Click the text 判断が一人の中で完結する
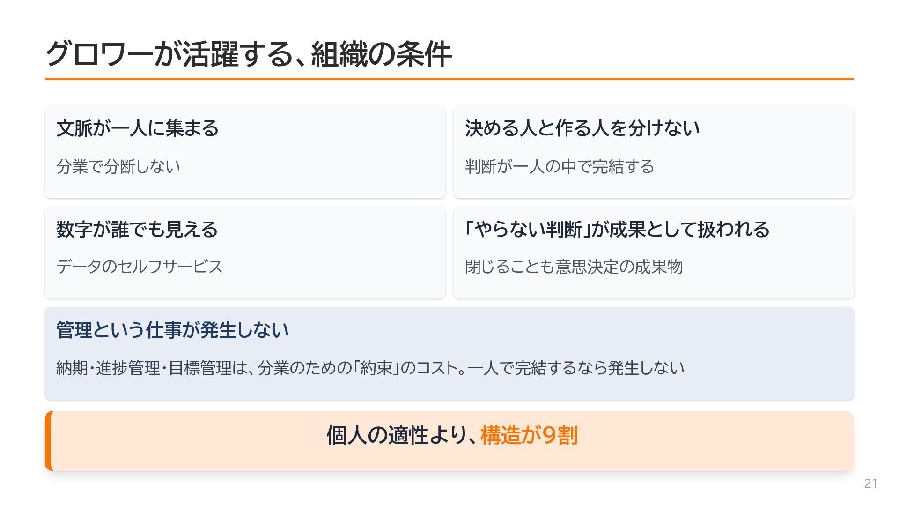 560,166
